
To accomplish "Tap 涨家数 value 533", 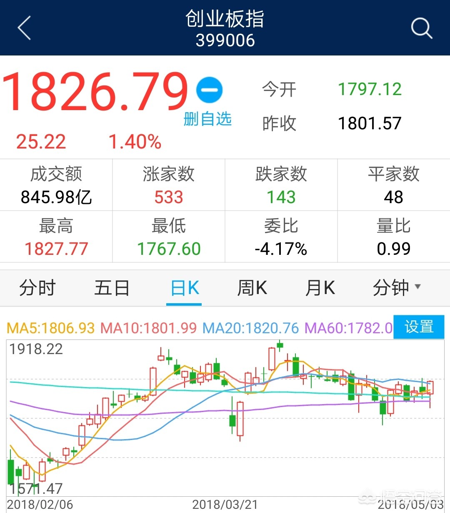I will click(x=169, y=197).
